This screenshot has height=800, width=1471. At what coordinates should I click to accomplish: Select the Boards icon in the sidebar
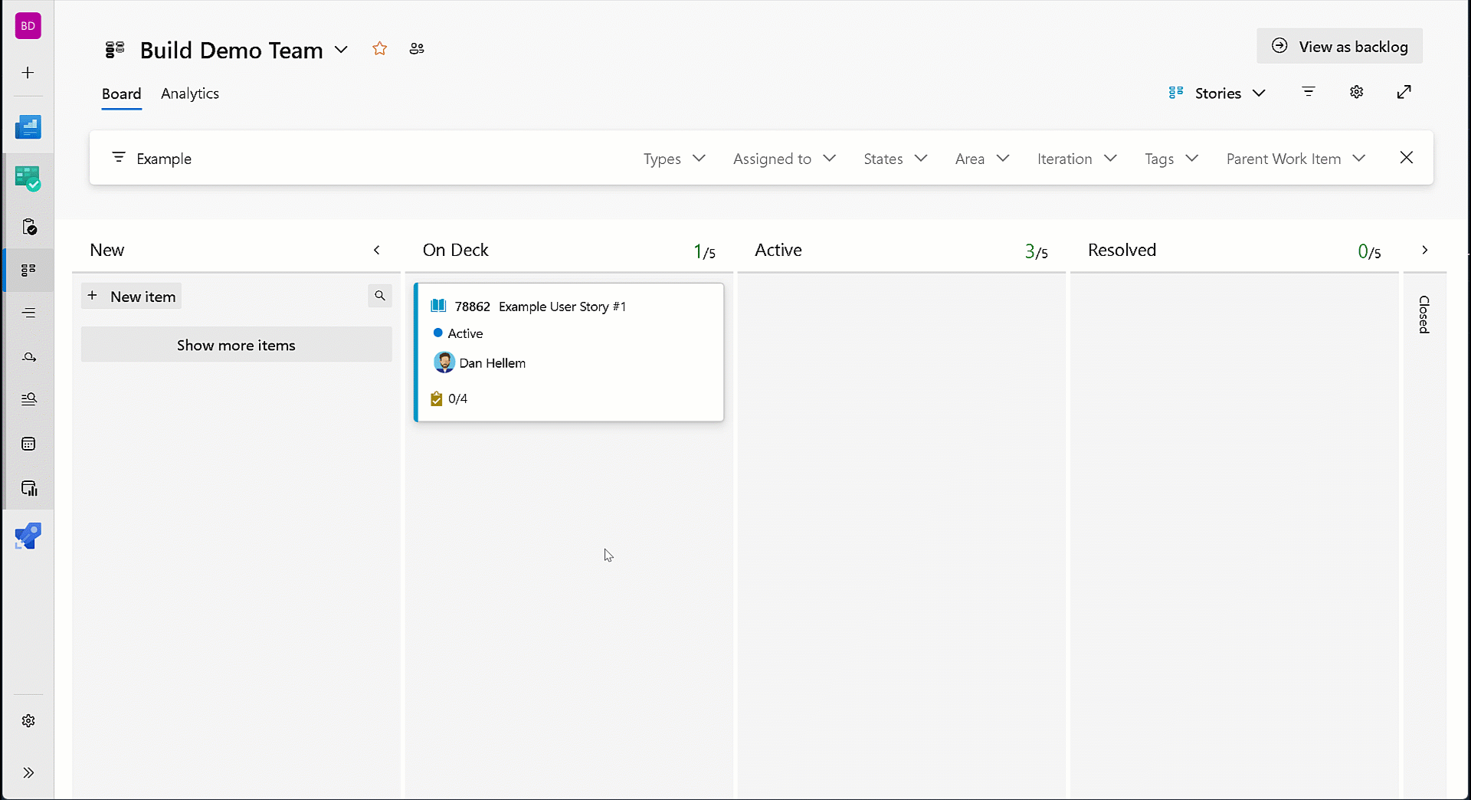pos(28,270)
